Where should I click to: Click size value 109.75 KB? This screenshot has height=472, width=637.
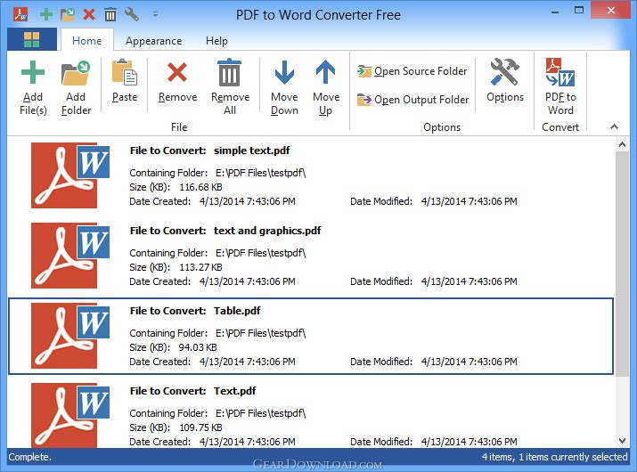200,427
